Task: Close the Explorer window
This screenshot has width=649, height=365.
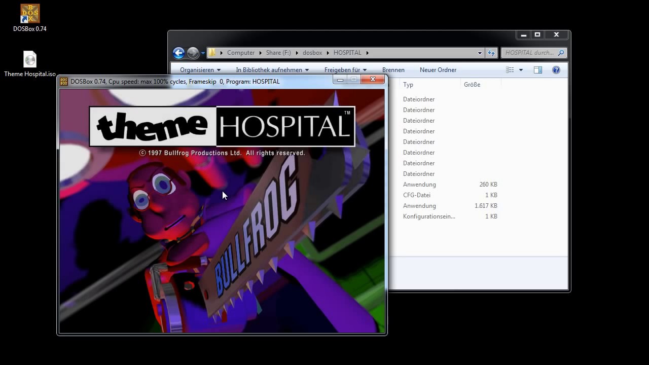Action: [556, 35]
